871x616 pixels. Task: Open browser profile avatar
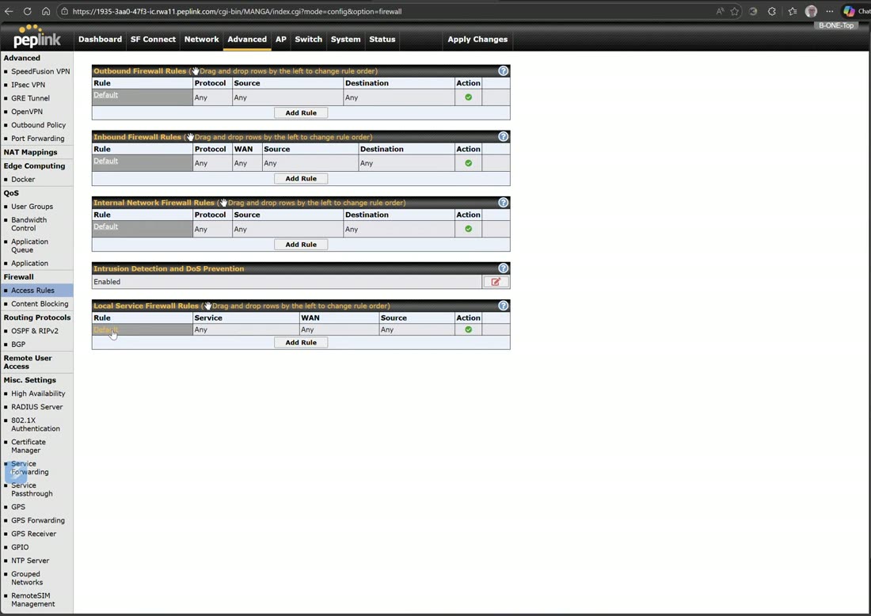coord(811,11)
